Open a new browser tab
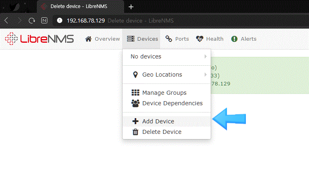Viewport: 309px width, 177px height. click(x=131, y=7)
